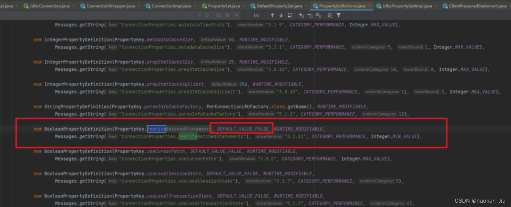Click default value 50 in the code
This screenshot has height=207, width=511.
coord(231,40)
